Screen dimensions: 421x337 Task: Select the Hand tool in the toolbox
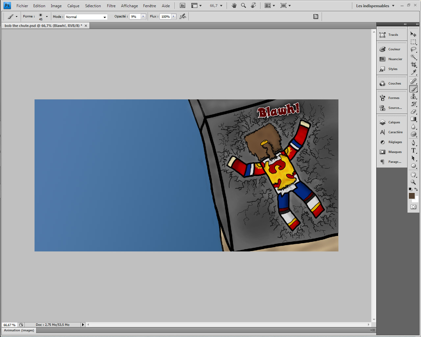(x=413, y=174)
